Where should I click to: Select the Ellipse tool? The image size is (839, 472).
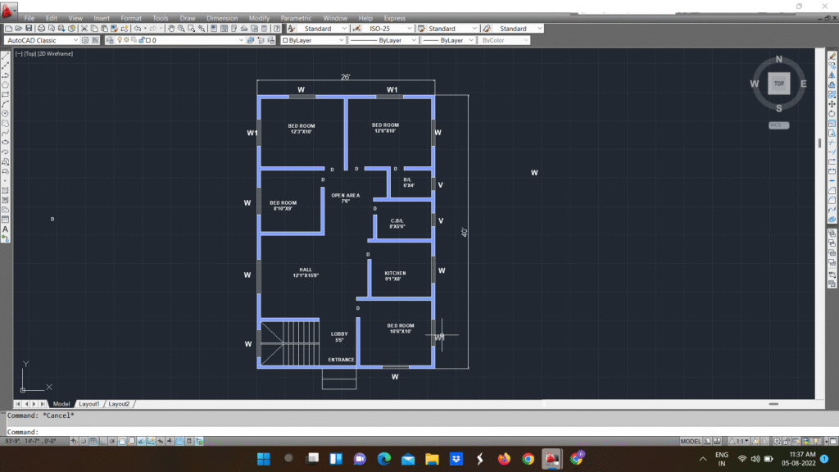[6, 143]
